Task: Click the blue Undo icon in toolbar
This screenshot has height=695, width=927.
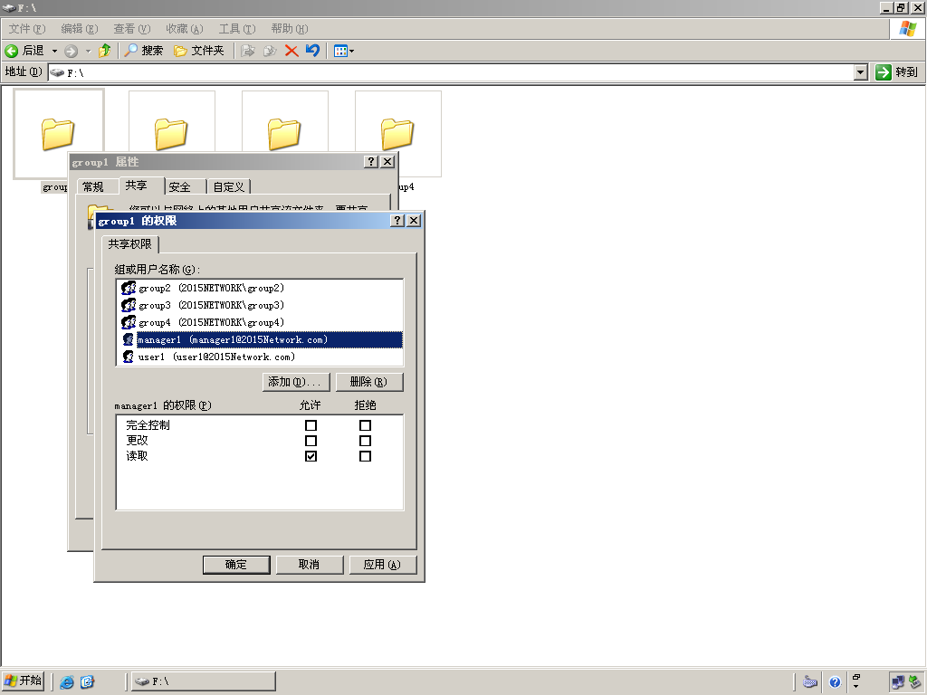Action: [312, 51]
